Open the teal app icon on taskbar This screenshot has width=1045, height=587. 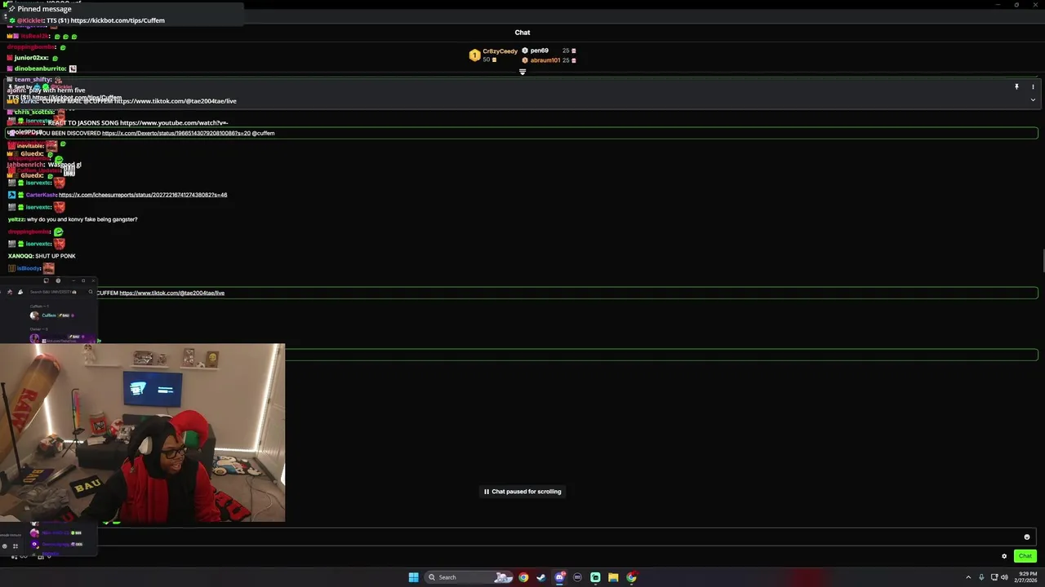click(595, 577)
